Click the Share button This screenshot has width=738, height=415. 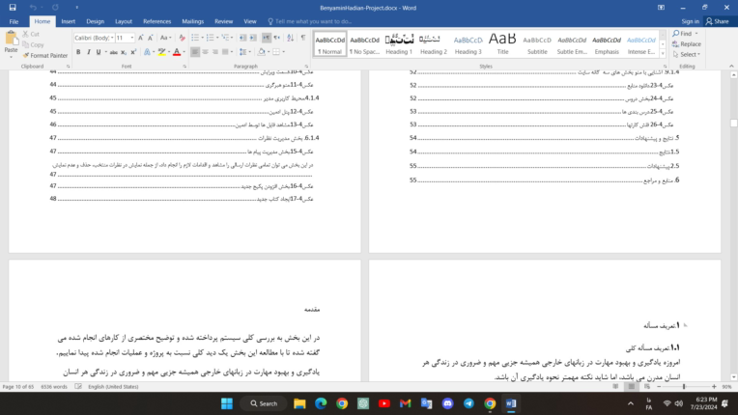tap(718, 21)
